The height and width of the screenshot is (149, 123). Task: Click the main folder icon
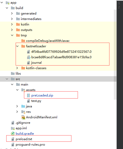pos(18,85)
